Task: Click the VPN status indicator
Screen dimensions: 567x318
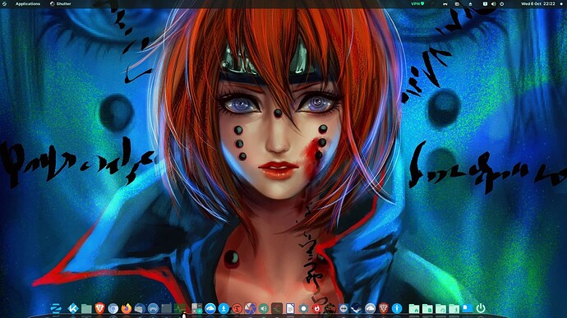Action: click(x=417, y=3)
